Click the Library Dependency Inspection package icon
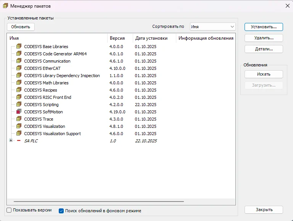 (x=19, y=75)
